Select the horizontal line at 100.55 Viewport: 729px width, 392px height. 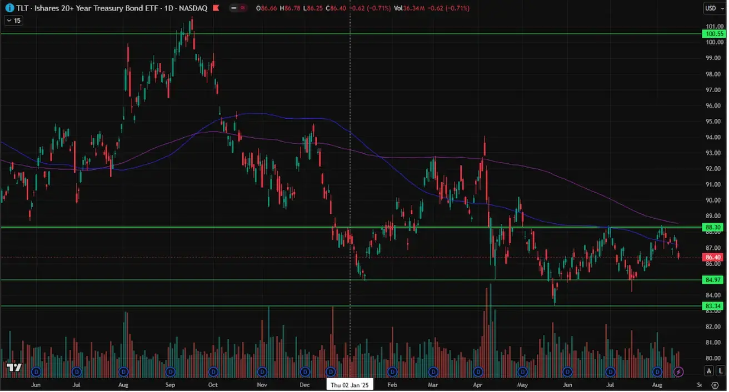click(x=350, y=33)
